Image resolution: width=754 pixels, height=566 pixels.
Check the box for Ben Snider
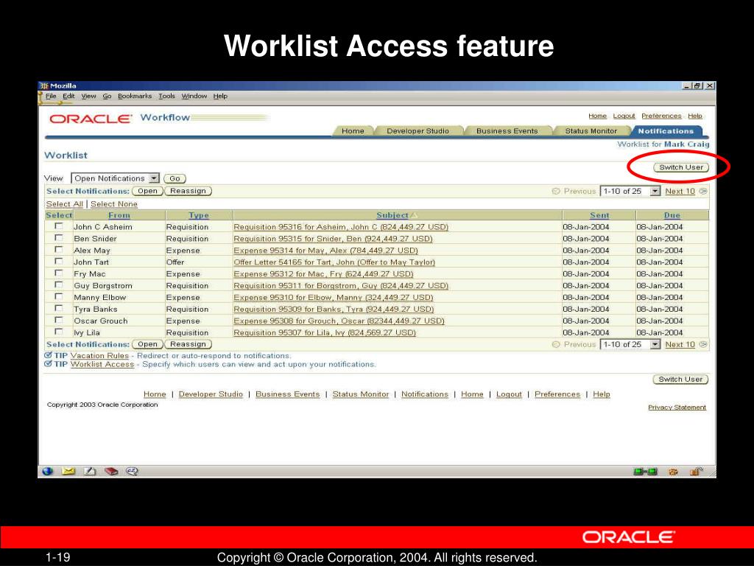(x=59, y=238)
